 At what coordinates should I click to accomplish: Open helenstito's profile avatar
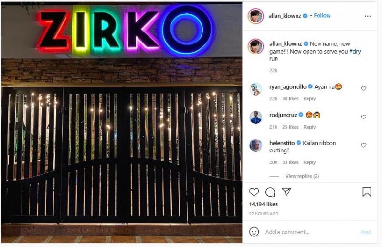255,145
